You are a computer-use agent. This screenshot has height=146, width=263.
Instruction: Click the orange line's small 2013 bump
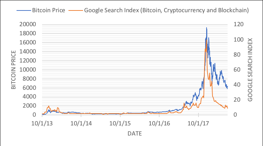pyautogui.click(x=49, y=106)
